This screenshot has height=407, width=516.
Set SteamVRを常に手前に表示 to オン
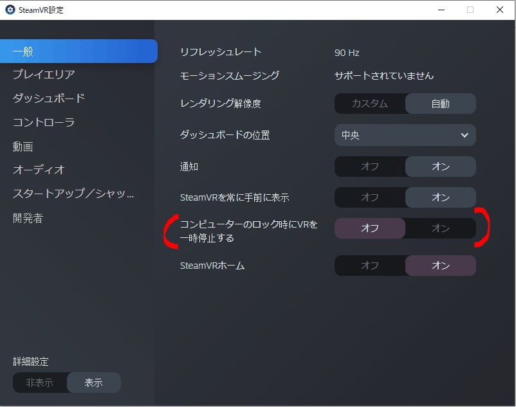[x=441, y=197]
